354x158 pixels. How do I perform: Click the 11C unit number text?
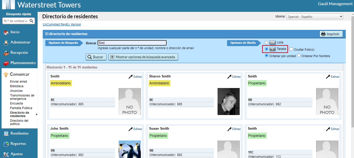[251, 152]
